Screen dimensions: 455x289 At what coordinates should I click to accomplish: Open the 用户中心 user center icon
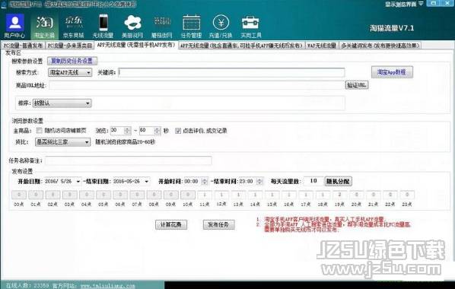point(14,26)
